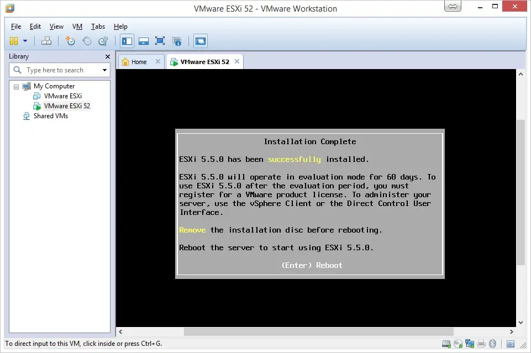
Task: Maximize the VMware Workstation window
Action: coord(495,6)
